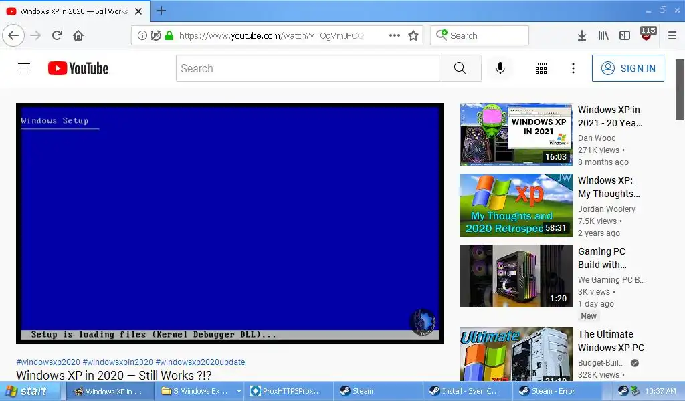Open the Windows XP in 2021 thumbnail
Viewport: 685px width, 401px height.
(x=516, y=134)
